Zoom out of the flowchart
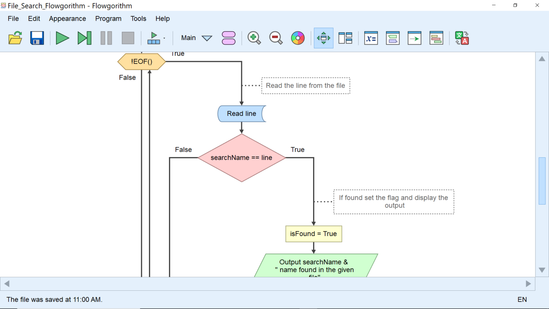The image size is (549, 309). click(276, 38)
